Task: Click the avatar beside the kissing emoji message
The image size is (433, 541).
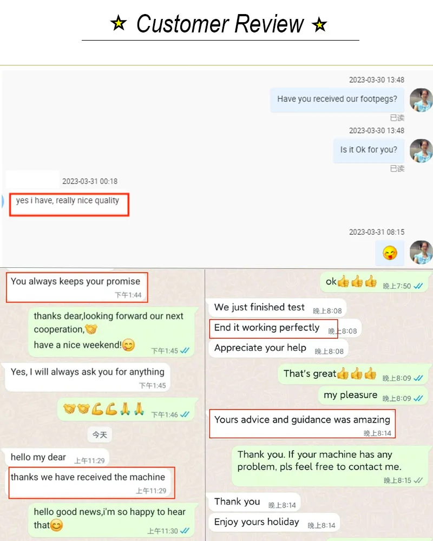Action: [x=421, y=252]
